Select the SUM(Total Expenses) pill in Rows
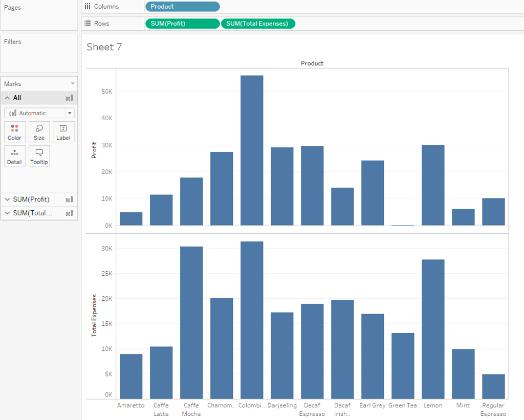 click(258, 24)
